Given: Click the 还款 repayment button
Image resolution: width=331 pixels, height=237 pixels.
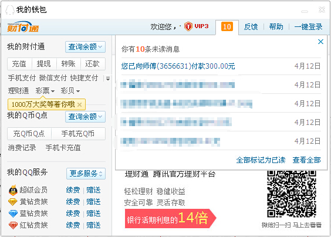Looking at the screenshot, I should [93, 64].
